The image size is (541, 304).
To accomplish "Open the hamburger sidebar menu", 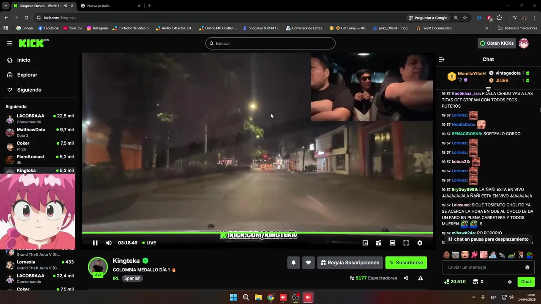I will coord(10,43).
